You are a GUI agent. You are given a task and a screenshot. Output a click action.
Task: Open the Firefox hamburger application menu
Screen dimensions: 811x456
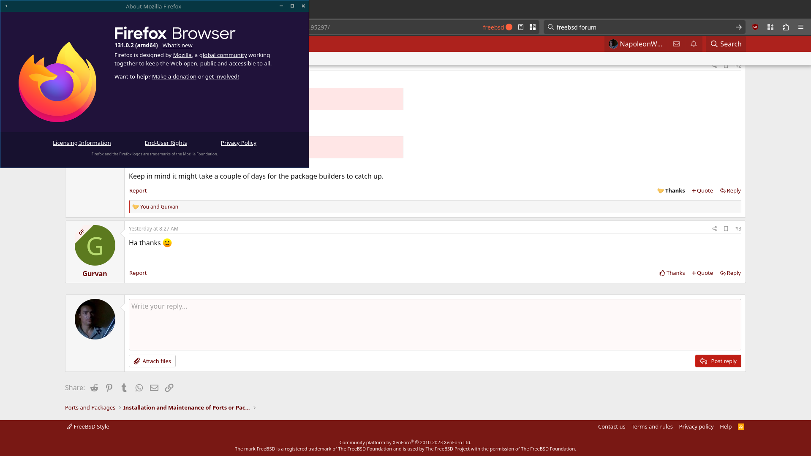pos(801,27)
